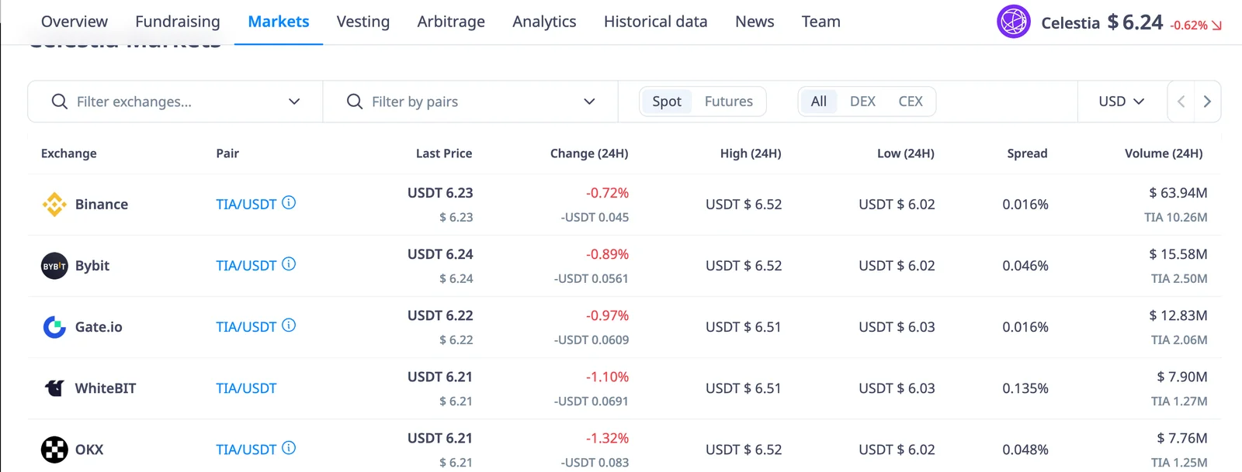Open info icon for Gate.io TIA/USDT pair

pyautogui.click(x=289, y=326)
